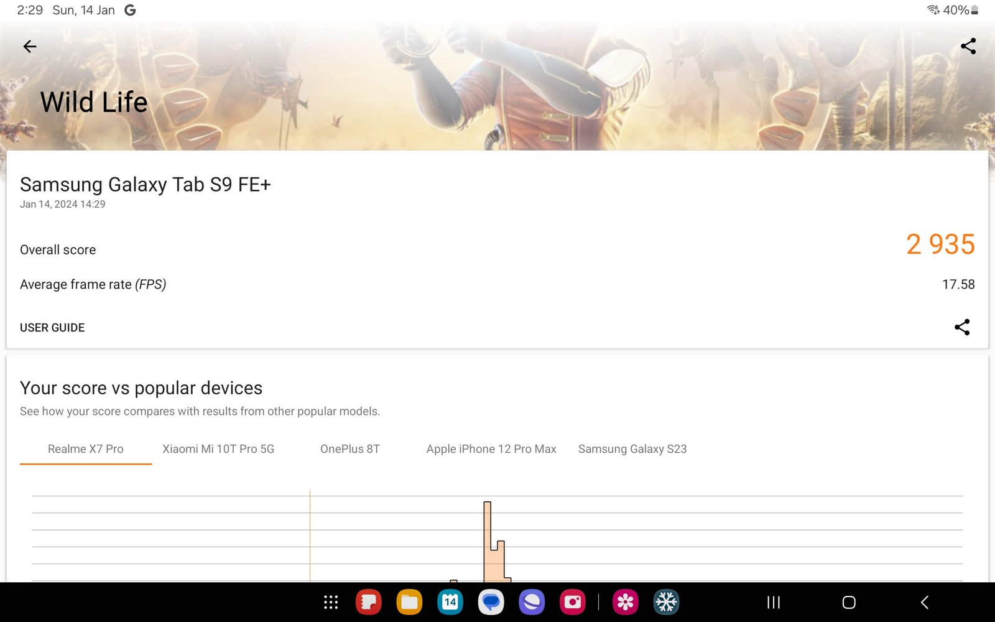Screen dimensions: 995x622
Task: Launch Samsung Internet browser from the taskbar
Action: click(x=532, y=602)
